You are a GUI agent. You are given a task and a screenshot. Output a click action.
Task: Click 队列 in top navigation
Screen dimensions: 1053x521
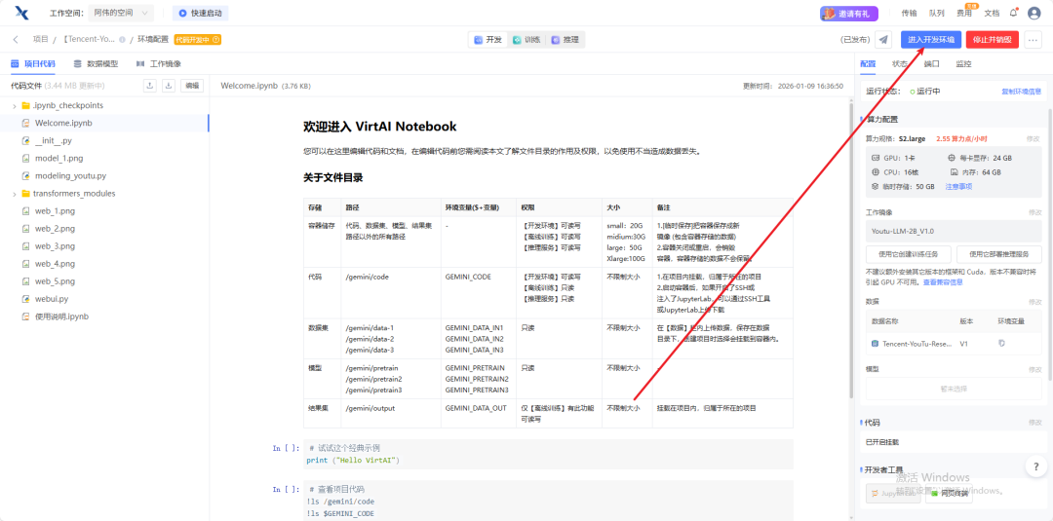[937, 13]
